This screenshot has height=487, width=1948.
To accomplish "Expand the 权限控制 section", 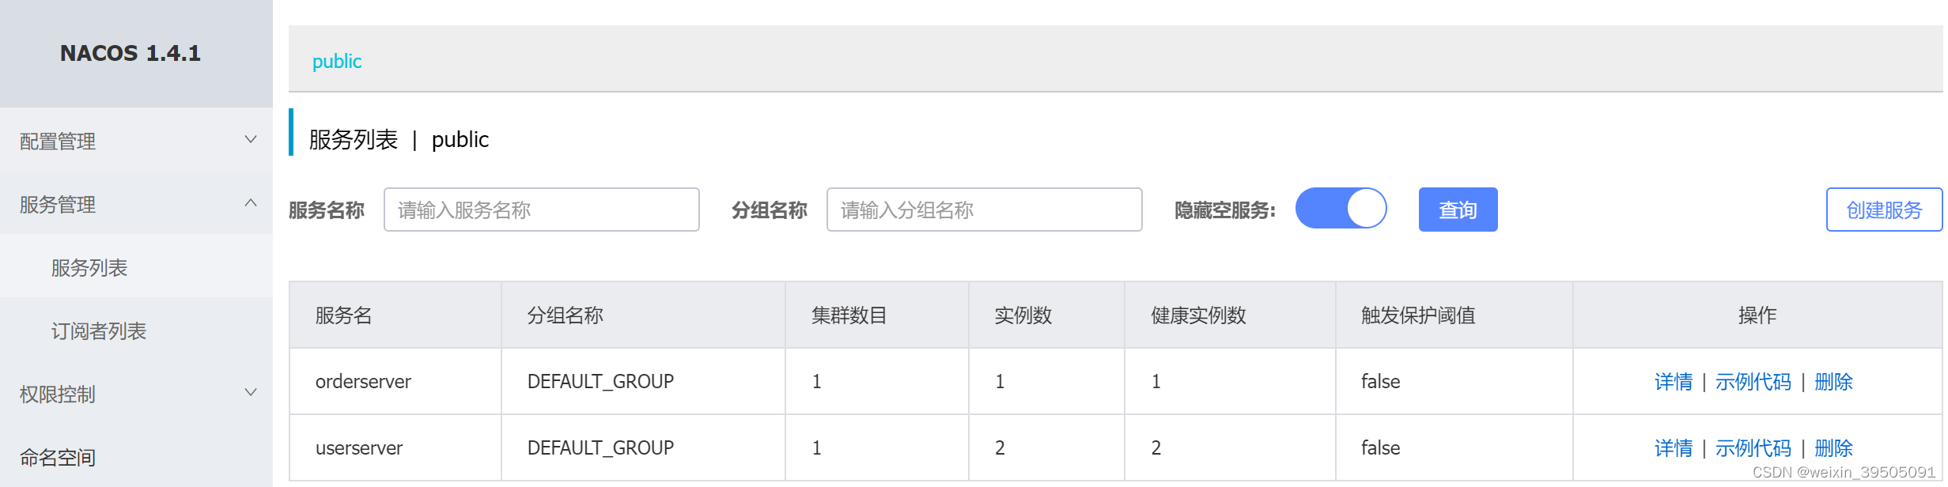I will [x=58, y=394].
